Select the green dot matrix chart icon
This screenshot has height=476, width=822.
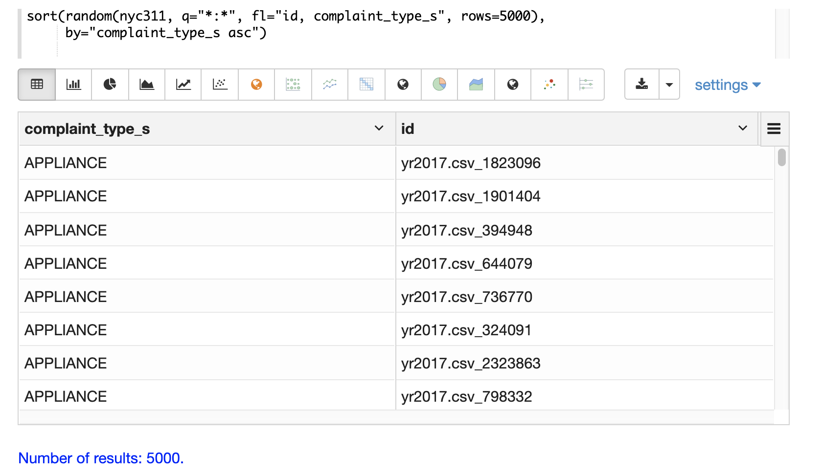click(x=293, y=85)
